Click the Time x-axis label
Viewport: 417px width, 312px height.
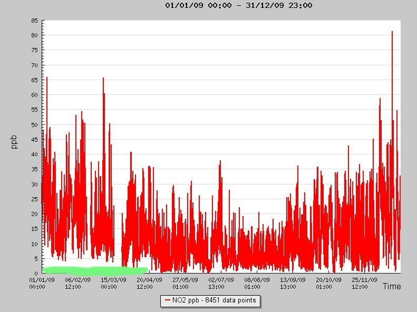392,286
